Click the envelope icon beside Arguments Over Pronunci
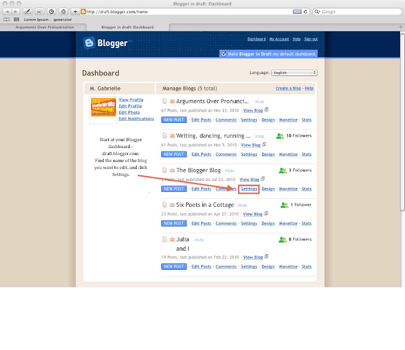The width and height of the screenshot is (405, 350). (x=172, y=101)
